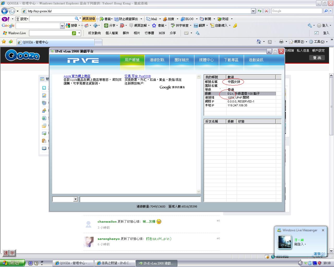
Task: Go back using the browser Back arrow
Action: 4,11
